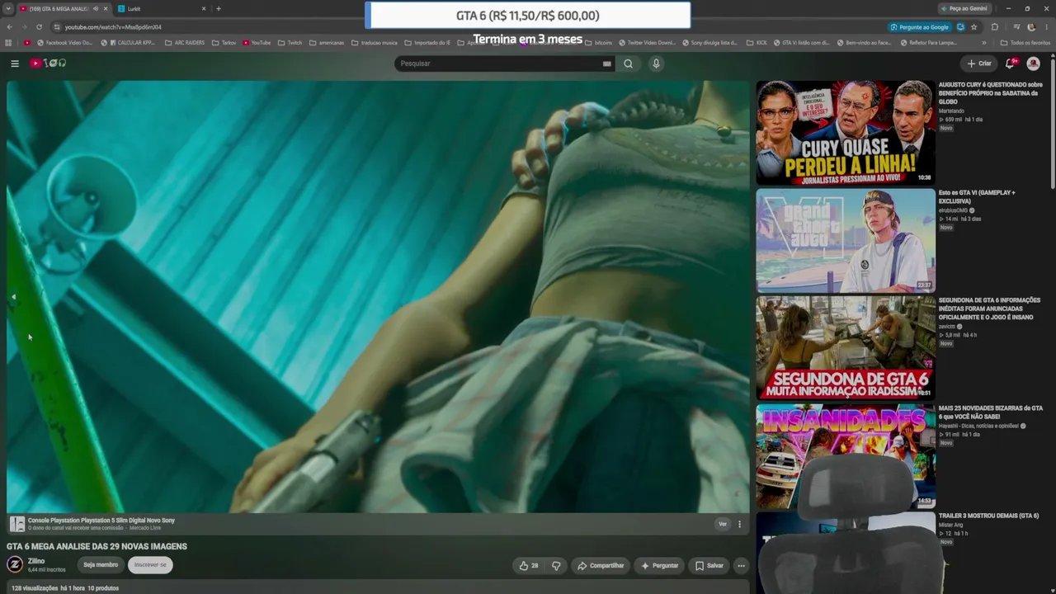The width and height of the screenshot is (1056, 594).
Task: Click the Peça ao Gemini button
Action: tap(964, 9)
